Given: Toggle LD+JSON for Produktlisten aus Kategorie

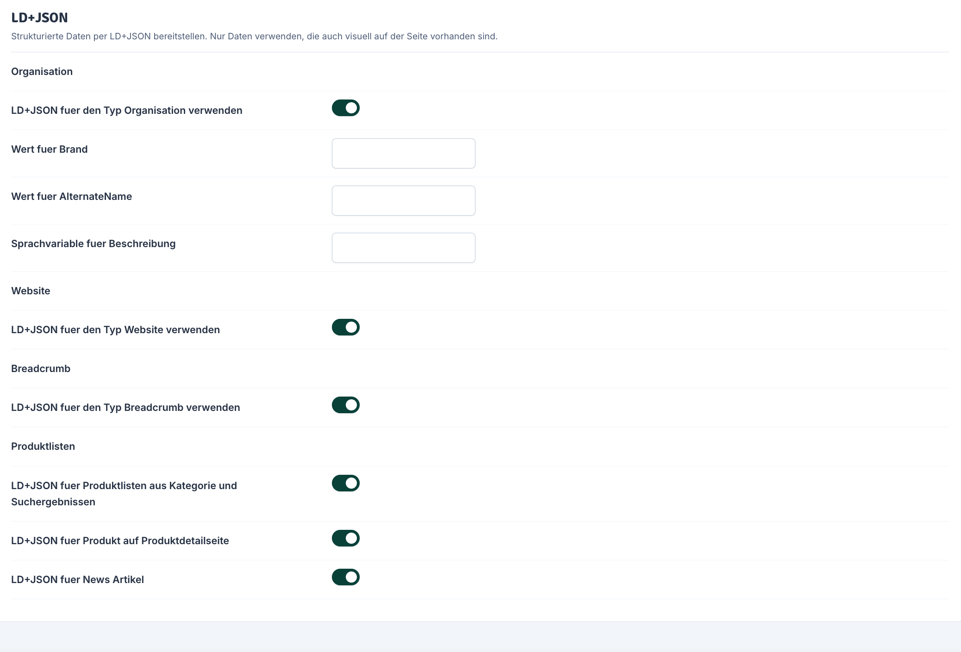Looking at the screenshot, I should coord(346,483).
